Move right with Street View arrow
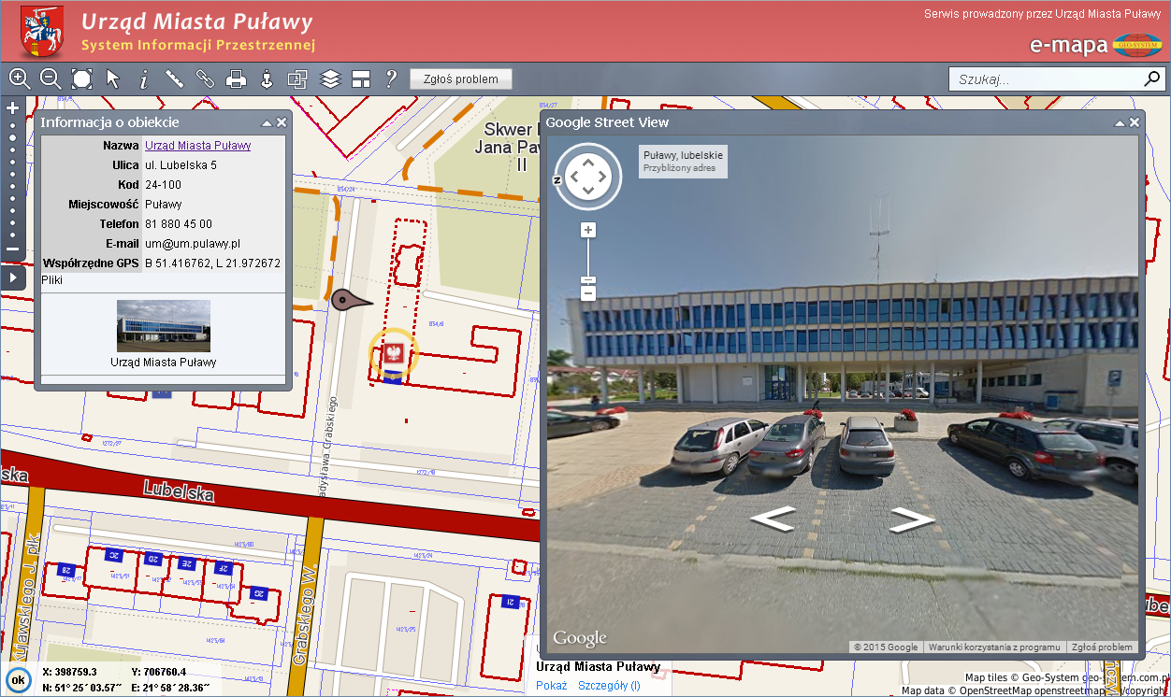Viewport: 1171px width, 697px height. click(x=912, y=519)
